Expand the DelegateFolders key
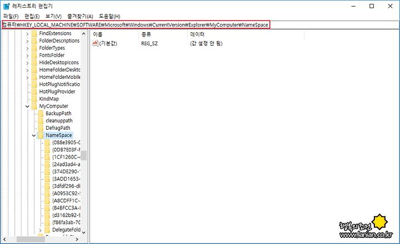This screenshot has width=400, height=244. coord(41,230)
